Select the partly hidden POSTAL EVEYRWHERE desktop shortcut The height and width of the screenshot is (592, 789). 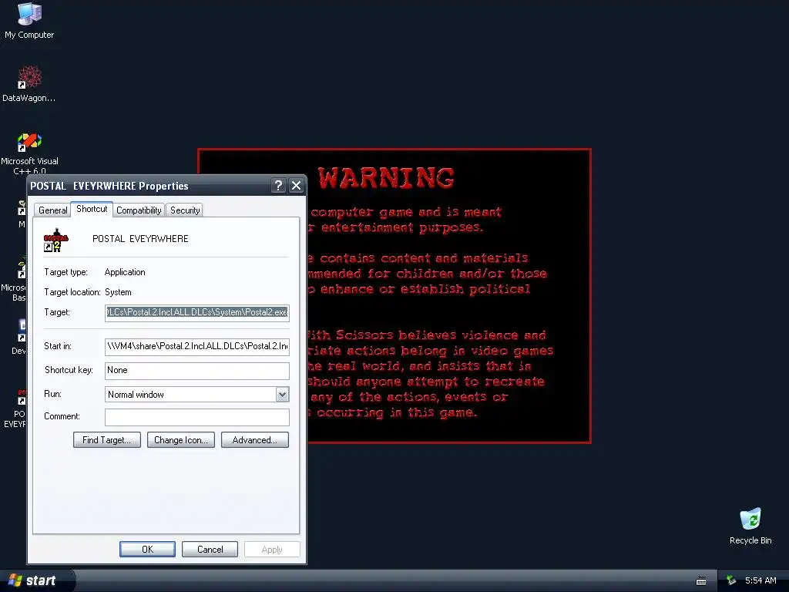[15, 409]
